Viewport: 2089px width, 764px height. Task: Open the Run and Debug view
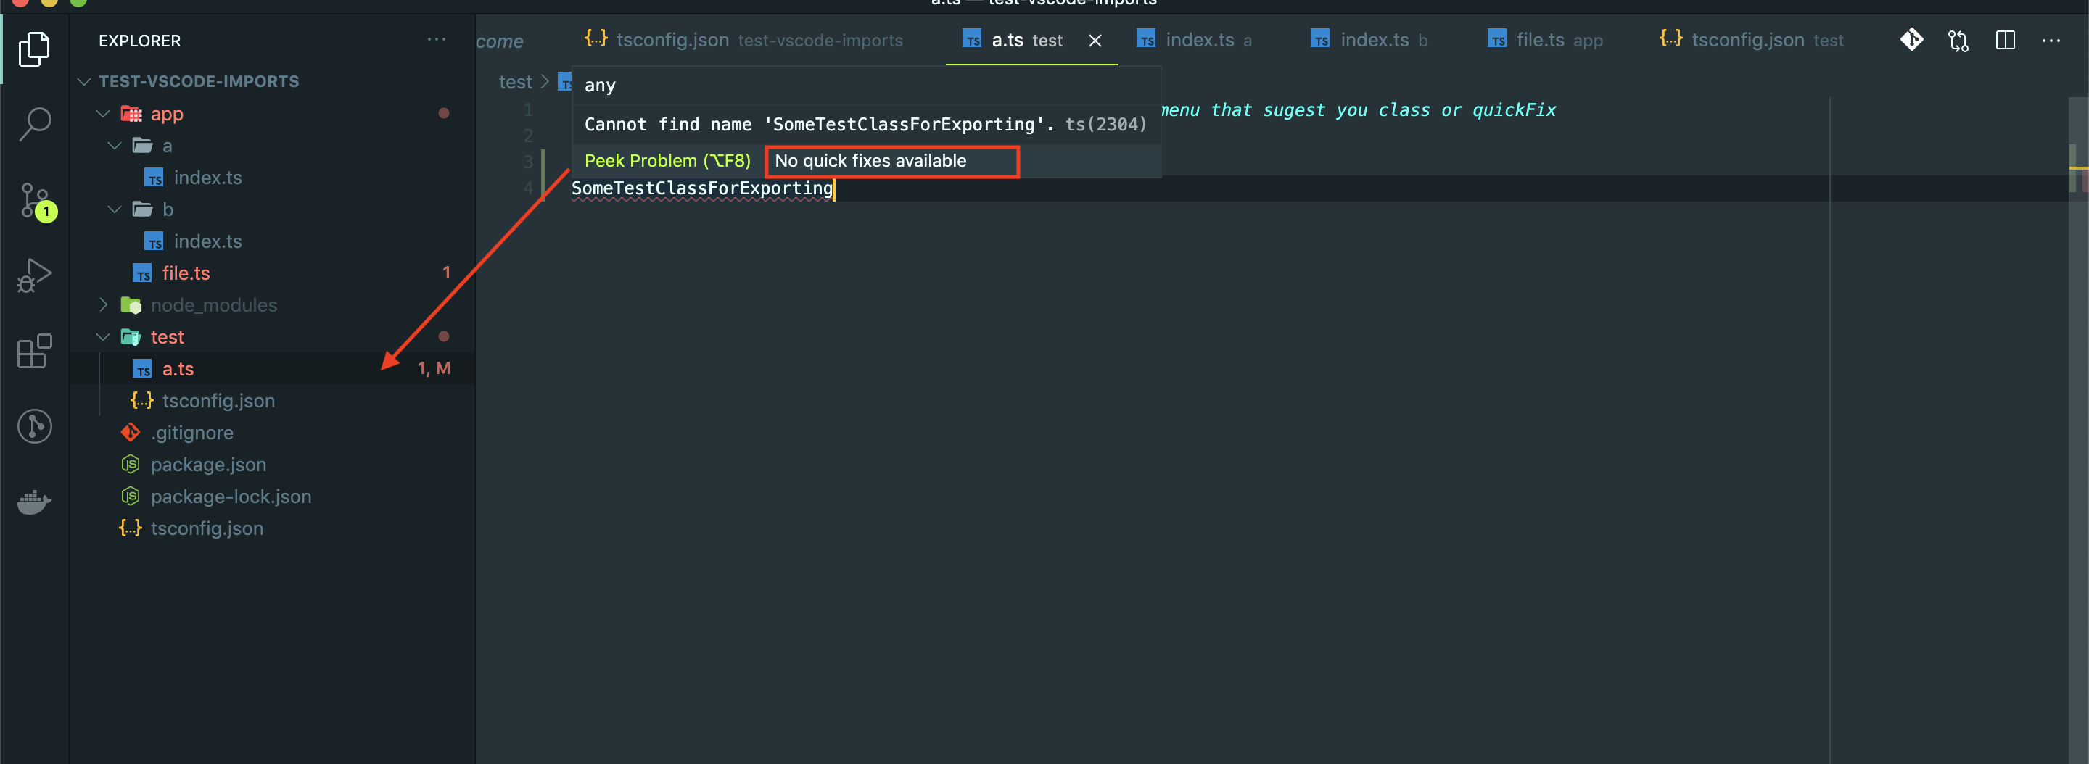tap(34, 275)
